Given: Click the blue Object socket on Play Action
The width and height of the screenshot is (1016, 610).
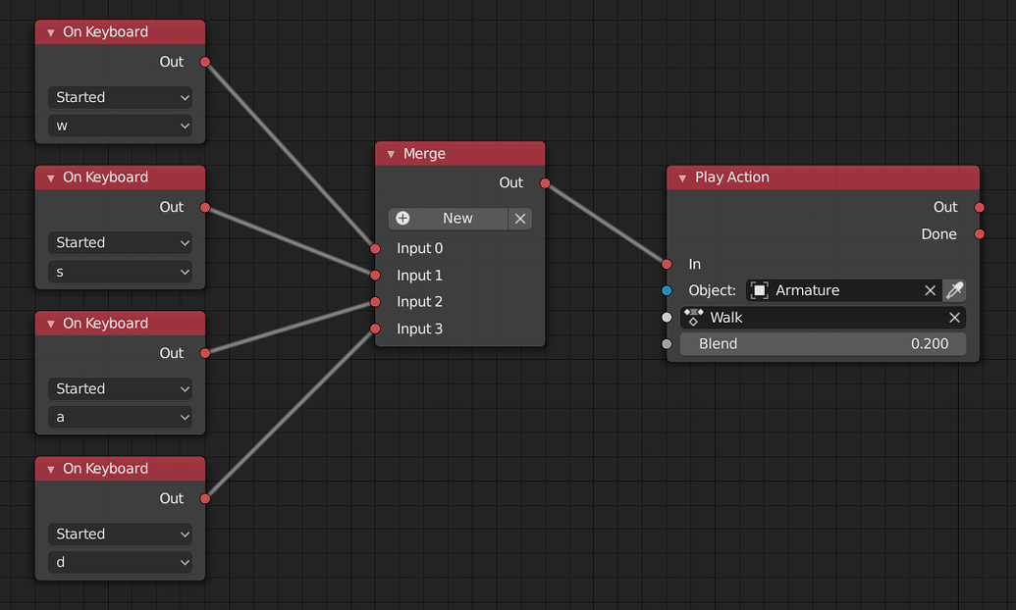Looking at the screenshot, I should pyautogui.click(x=668, y=290).
